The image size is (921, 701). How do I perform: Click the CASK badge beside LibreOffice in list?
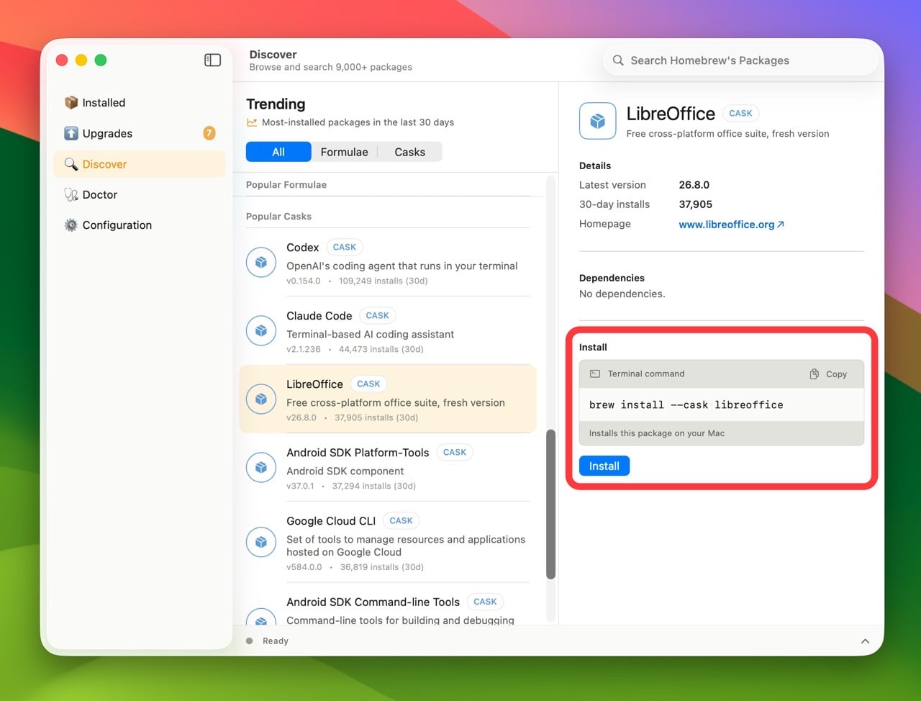pyautogui.click(x=368, y=384)
